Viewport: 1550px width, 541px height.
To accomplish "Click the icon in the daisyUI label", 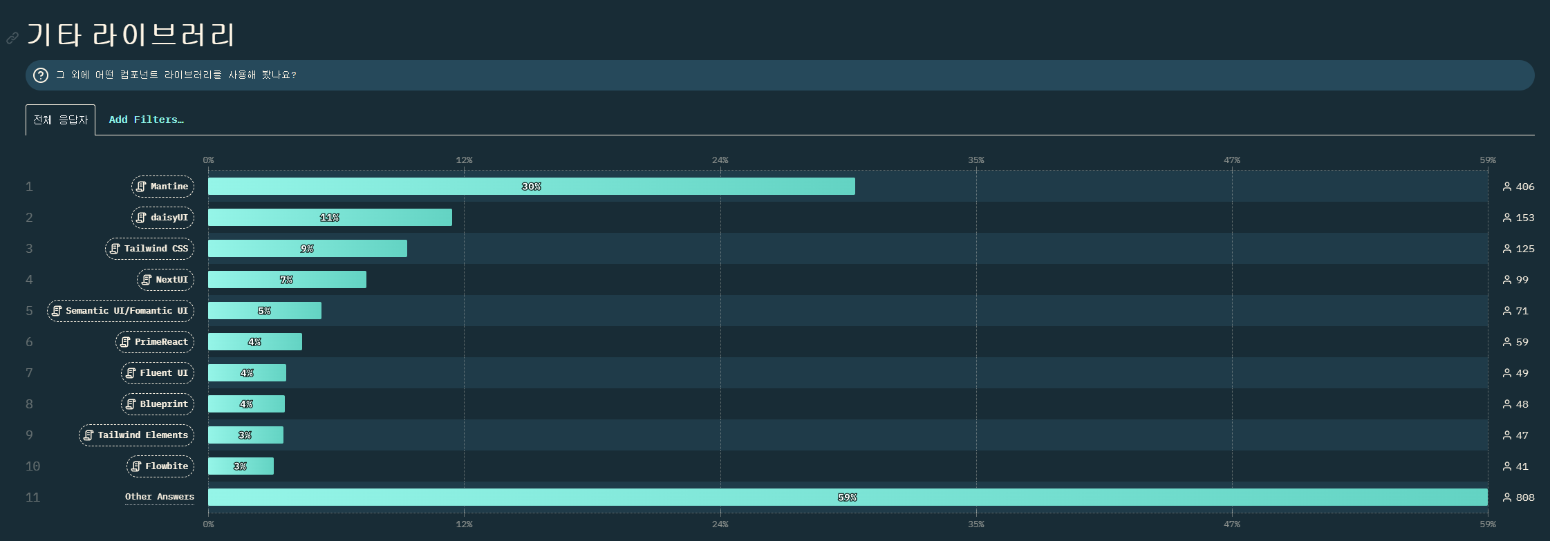I will pos(141,218).
